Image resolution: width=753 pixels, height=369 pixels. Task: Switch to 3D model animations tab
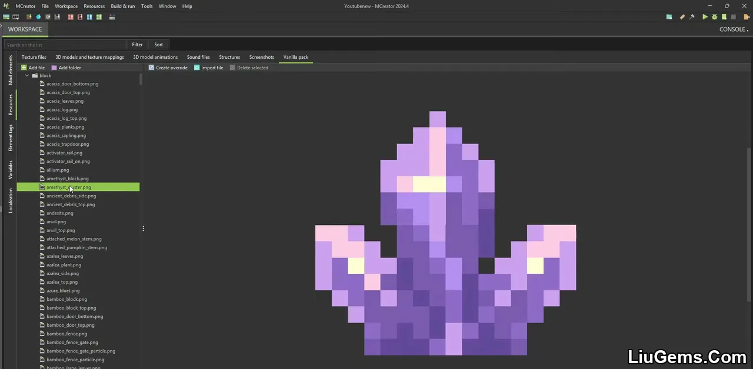pos(155,57)
